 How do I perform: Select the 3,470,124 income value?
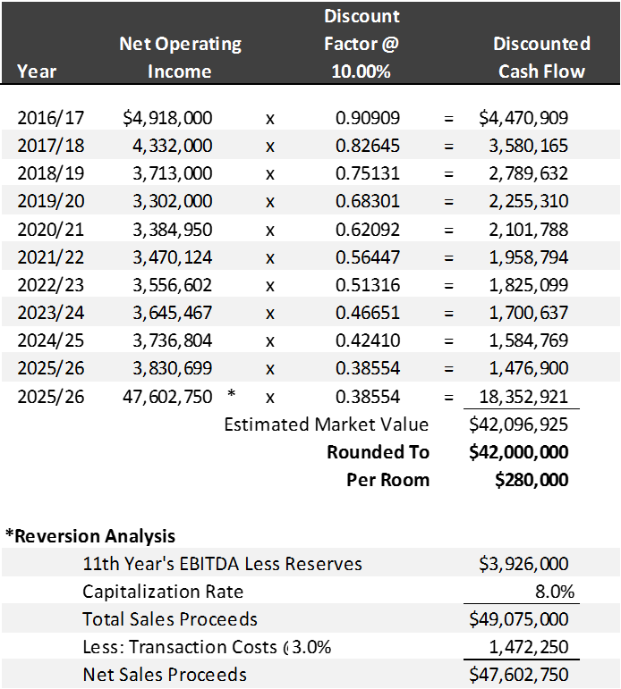pyautogui.click(x=172, y=257)
